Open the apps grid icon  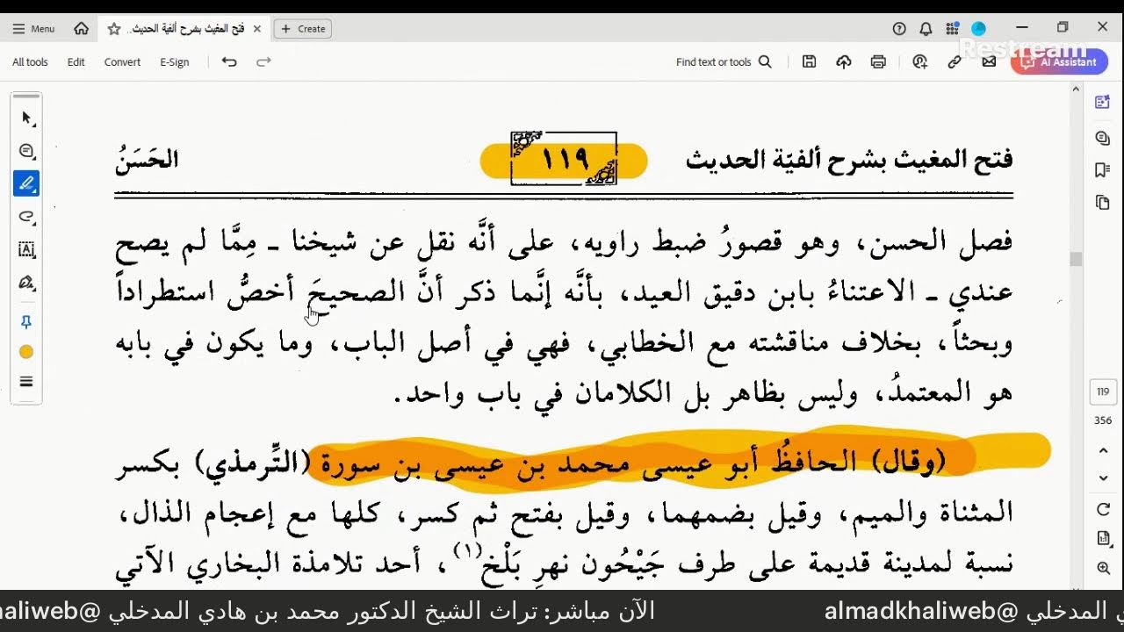coord(953,29)
